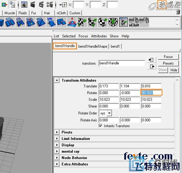The image size is (182, 173).
Task: Open the Attributes menu in Attribute Editor
Action: click(x=99, y=36)
